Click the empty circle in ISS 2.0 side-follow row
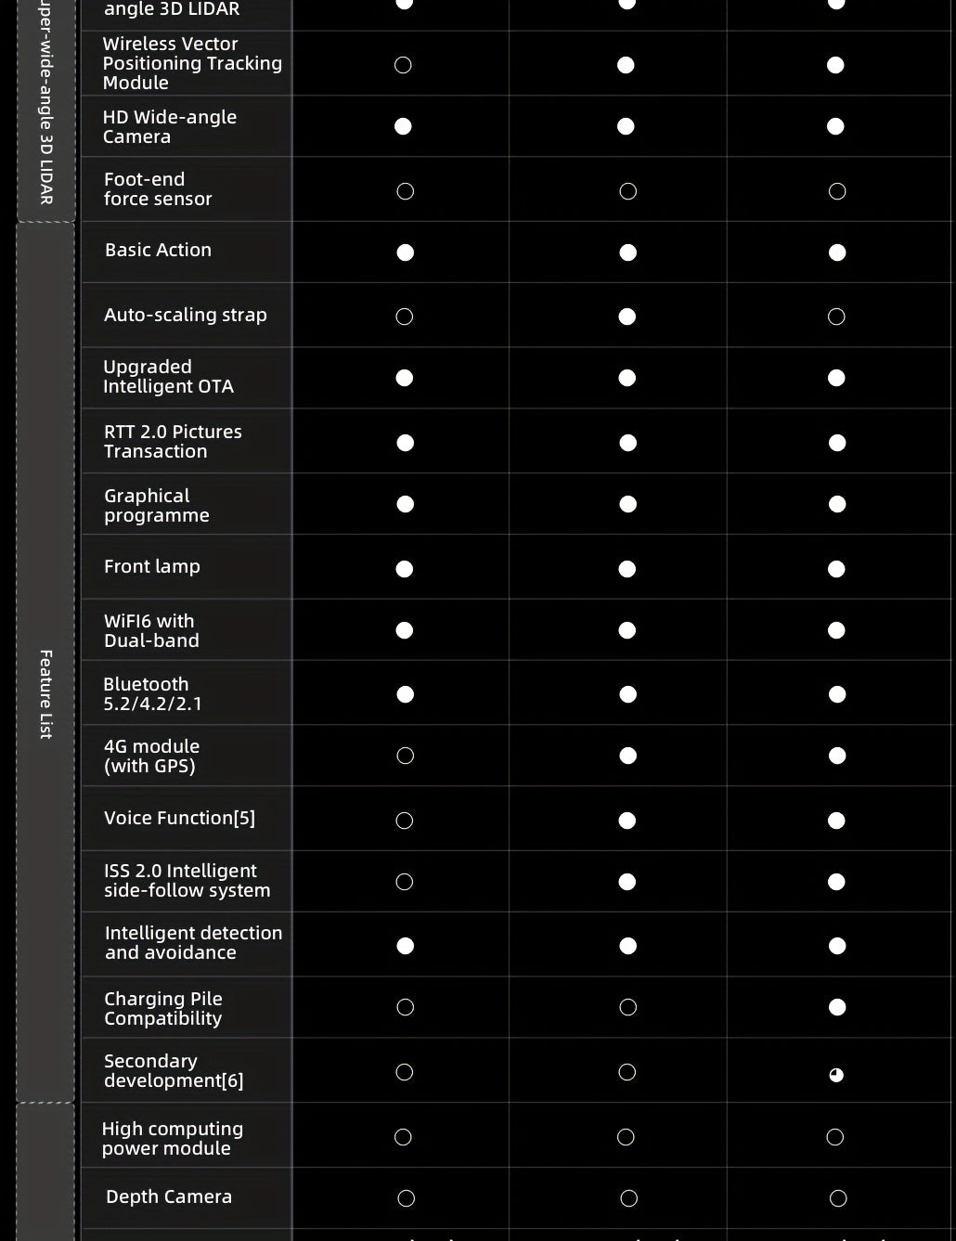The image size is (956, 1241). pyautogui.click(x=404, y=882)
